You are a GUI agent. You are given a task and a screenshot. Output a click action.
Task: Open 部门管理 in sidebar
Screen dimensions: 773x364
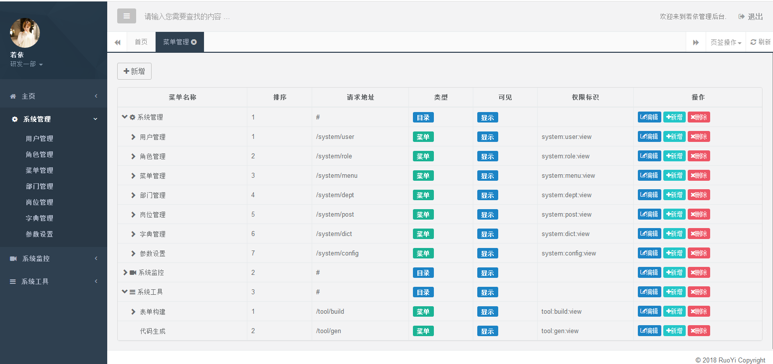click(39, 186)
